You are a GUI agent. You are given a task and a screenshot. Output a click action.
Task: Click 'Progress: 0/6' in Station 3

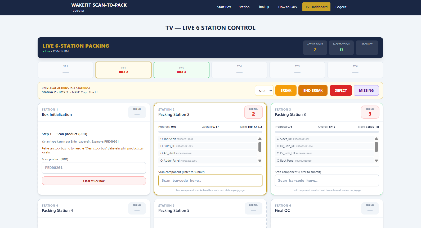coord(284,127)
